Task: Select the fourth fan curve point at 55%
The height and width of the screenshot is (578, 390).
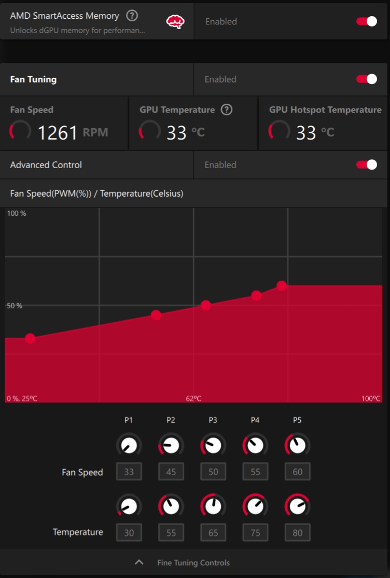Action: [x=257, y=296]
